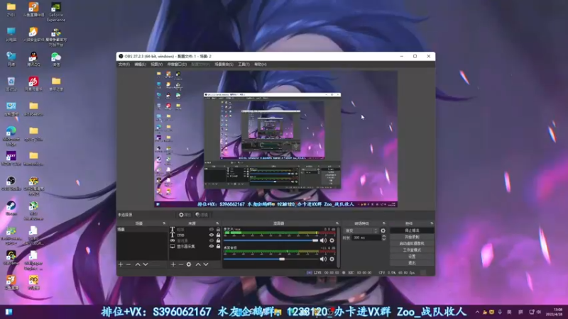
Task: Toggle visibility of the third source row
Action: [x=212, y=240]
